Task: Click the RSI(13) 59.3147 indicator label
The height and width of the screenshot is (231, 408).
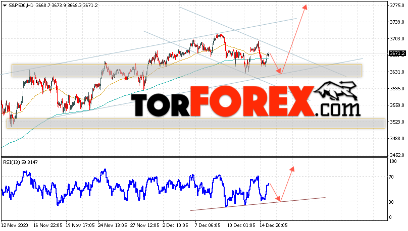Action: pyautogui.click(x=20, y=162)
